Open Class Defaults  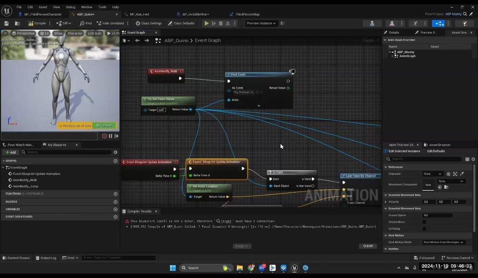[181, 23]
